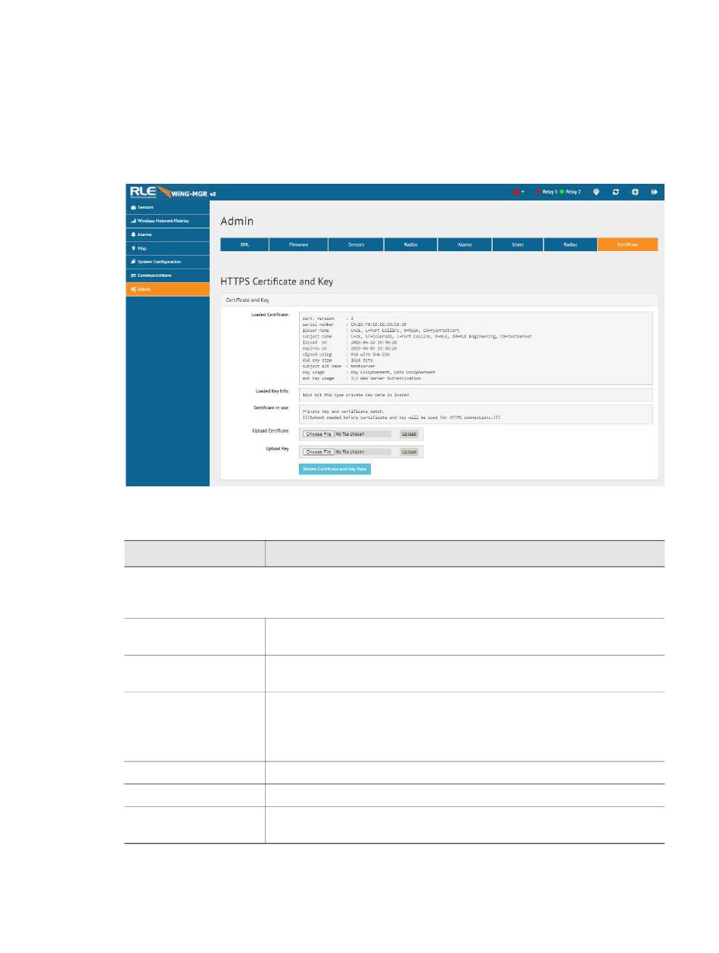Click Upload button for key
Image resolution: width=719 pixels, height=953 pixels.
point(409,452)
